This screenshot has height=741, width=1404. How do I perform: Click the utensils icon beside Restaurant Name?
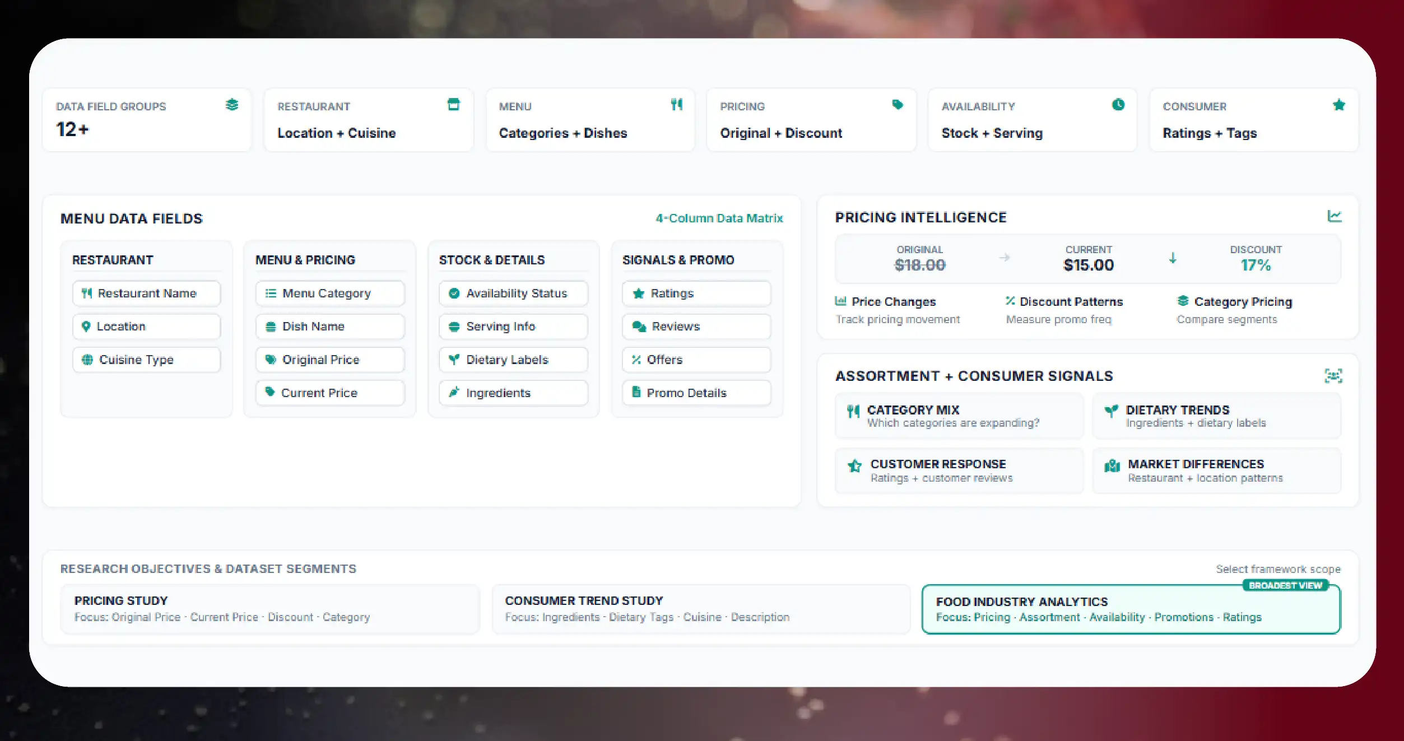click(87, 293)
